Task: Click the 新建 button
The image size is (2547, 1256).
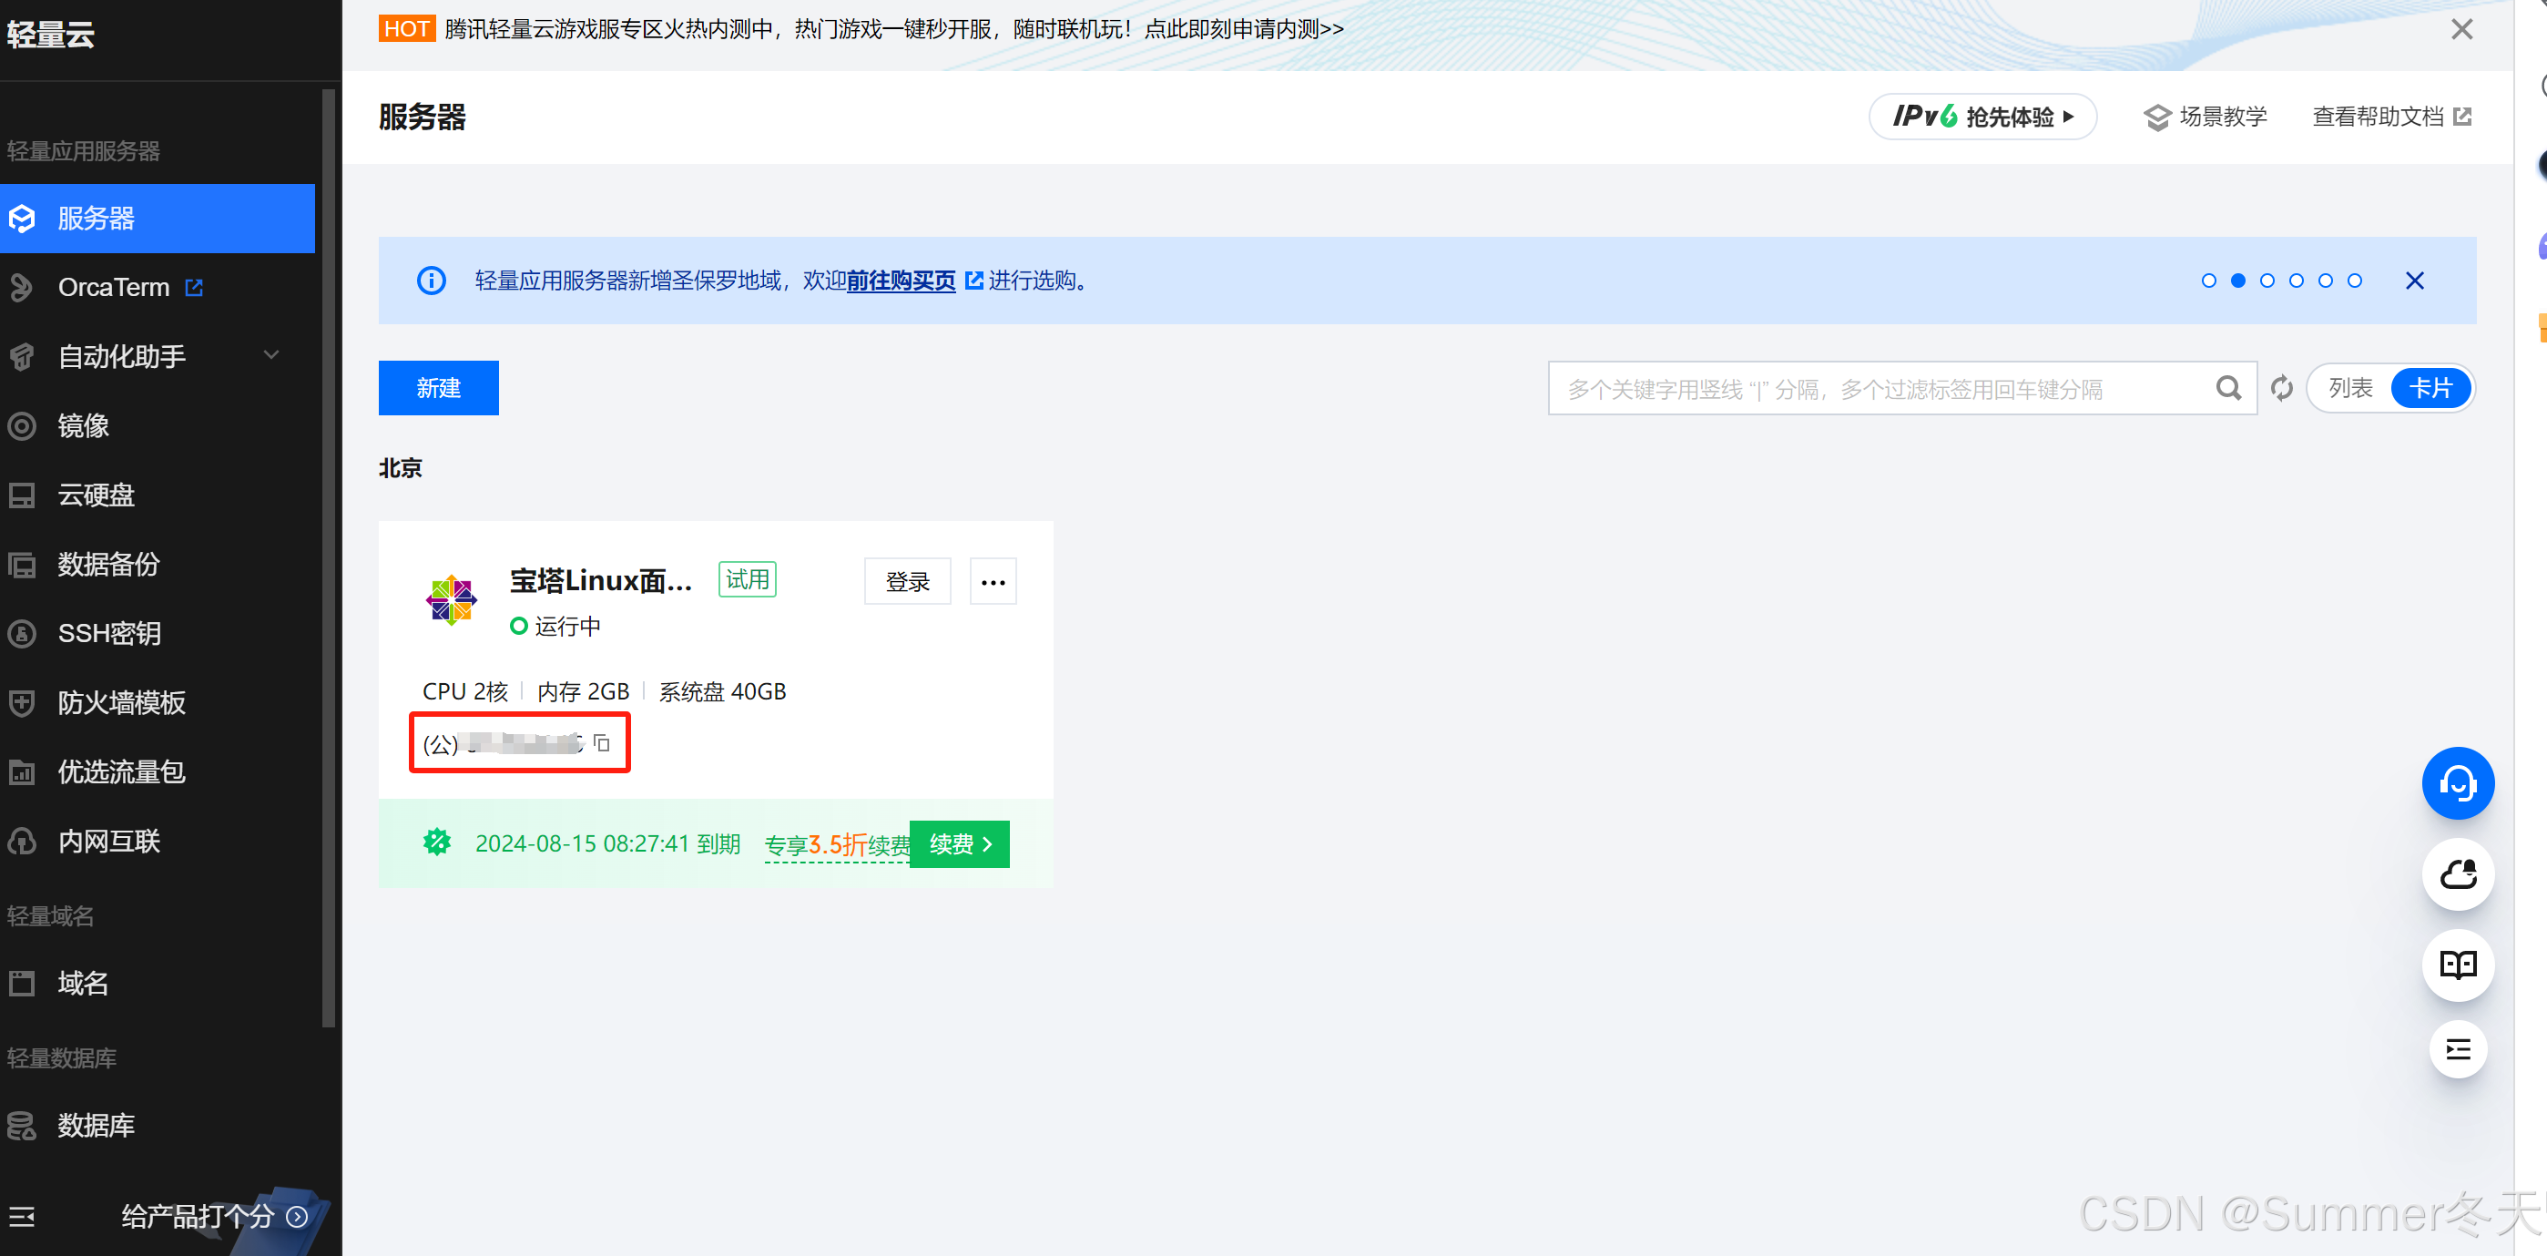Action: point(439,388)
